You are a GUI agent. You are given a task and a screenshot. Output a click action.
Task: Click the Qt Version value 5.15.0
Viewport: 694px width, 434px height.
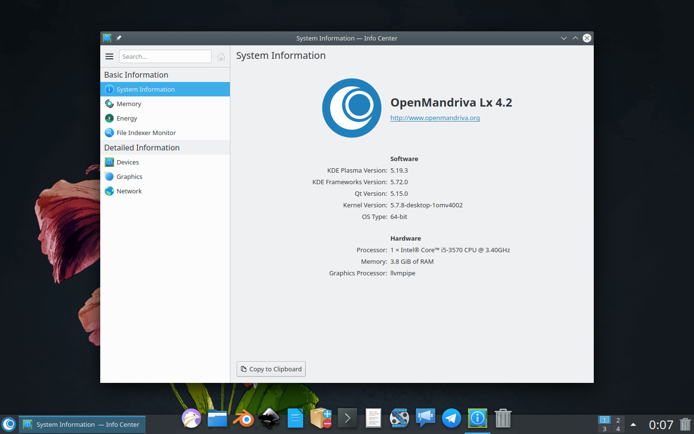399,193
